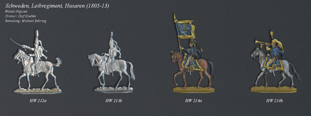The width and height of the screenshot is (311, 116).
Task: Click the yellow base under the flag bearer
Action: [194, 90]
